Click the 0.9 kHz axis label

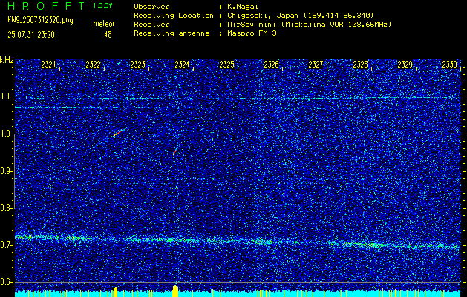7,171
